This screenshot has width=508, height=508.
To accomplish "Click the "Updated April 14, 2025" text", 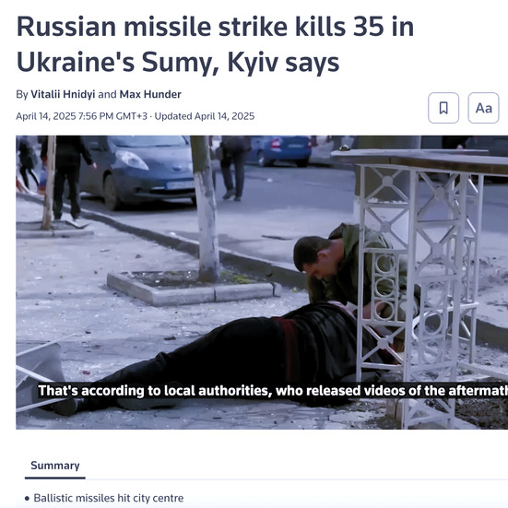I will click(x=205, y=116).
